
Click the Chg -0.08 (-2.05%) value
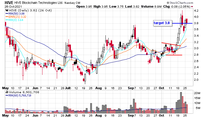click(177, 6)
